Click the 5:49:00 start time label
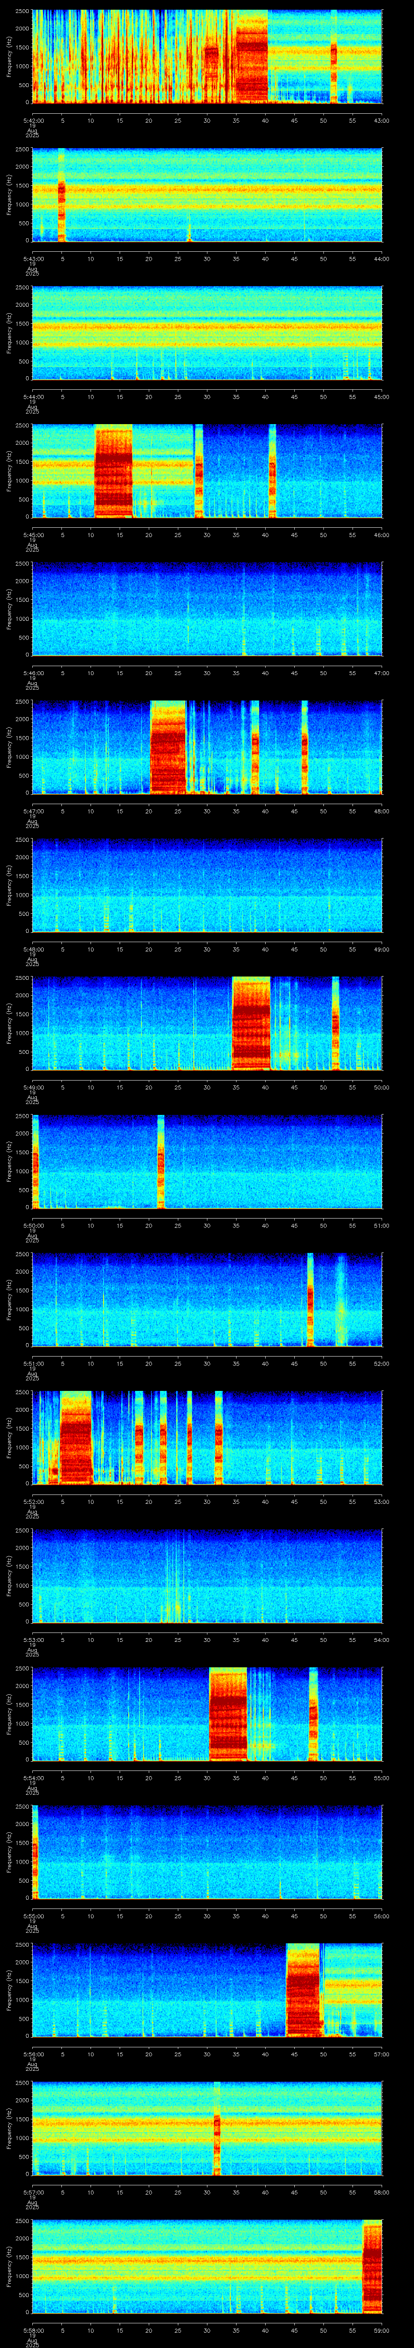Screen dimensions: 414x2348 33,1087
